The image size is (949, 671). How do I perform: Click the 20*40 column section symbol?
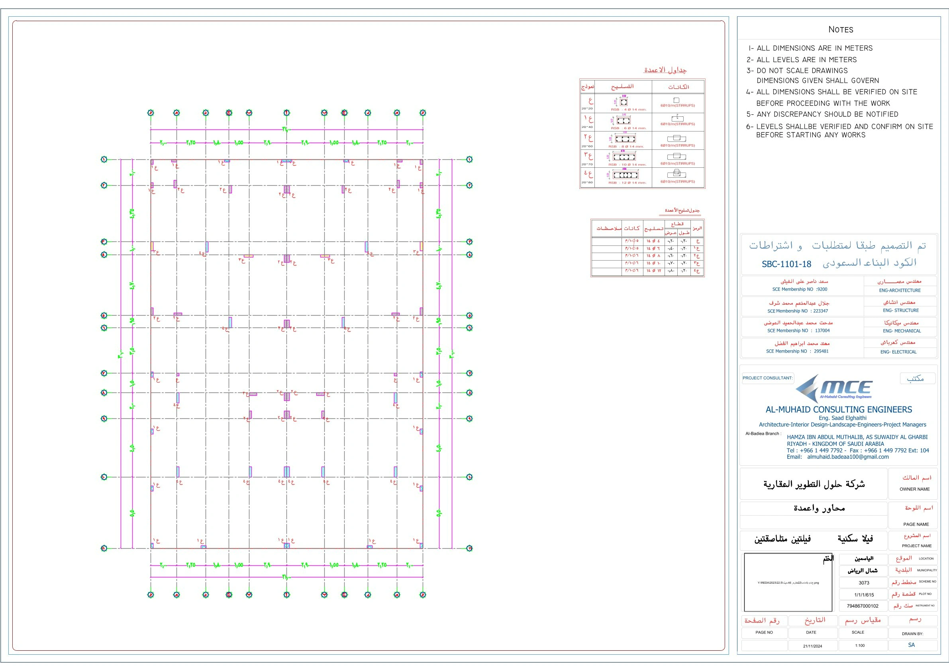click(x=623, y=121)
